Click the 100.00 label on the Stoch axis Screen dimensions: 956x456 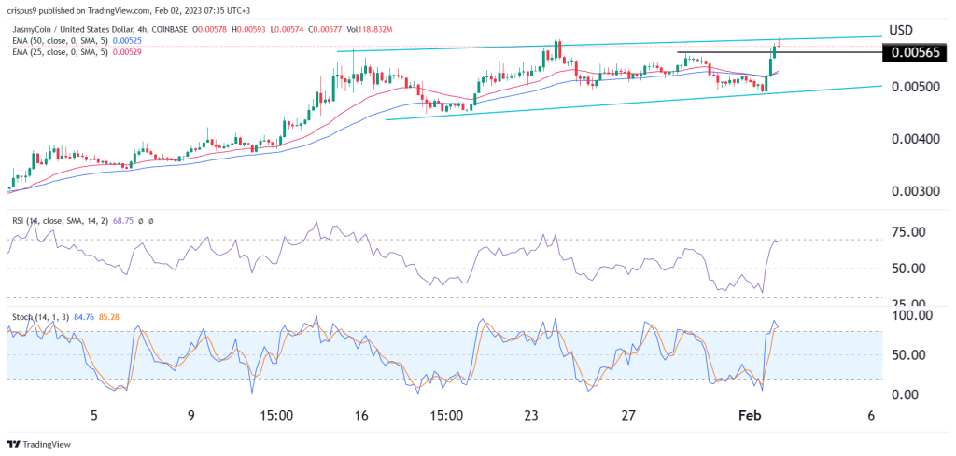click(x=912, y=315)
